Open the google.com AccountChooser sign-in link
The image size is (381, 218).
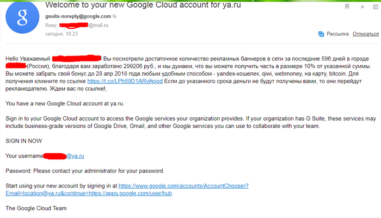[183, 185]
